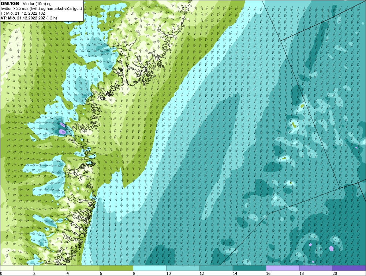Click legend scale label '12'
Image resolution: width=366 pixels, height=276 pixels.
click(x=202, y=273)
